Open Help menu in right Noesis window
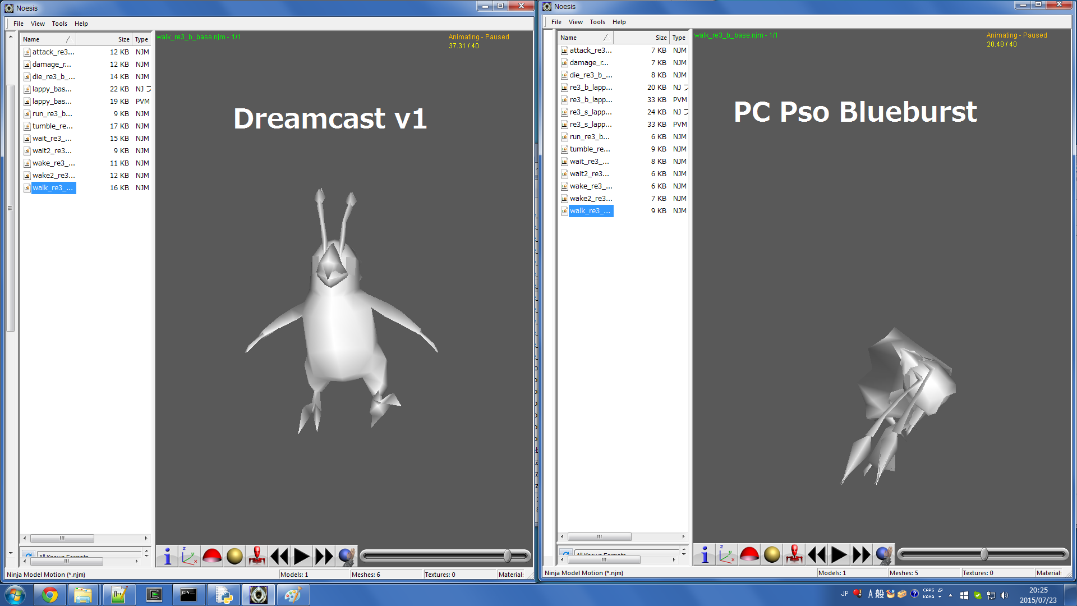This screenshot has height=606, width=1077. click(x=619, y=22)
